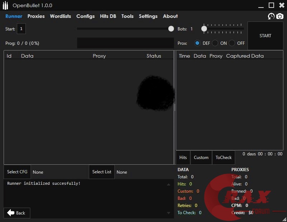
Task: Open the Runner tab
Action: [x=14, y=16]
